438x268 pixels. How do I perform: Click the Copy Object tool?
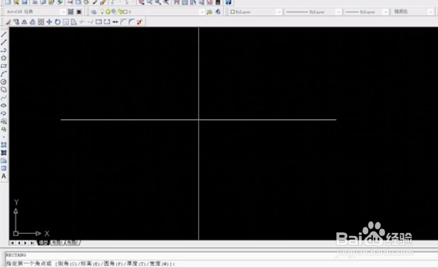click(16, 22)
